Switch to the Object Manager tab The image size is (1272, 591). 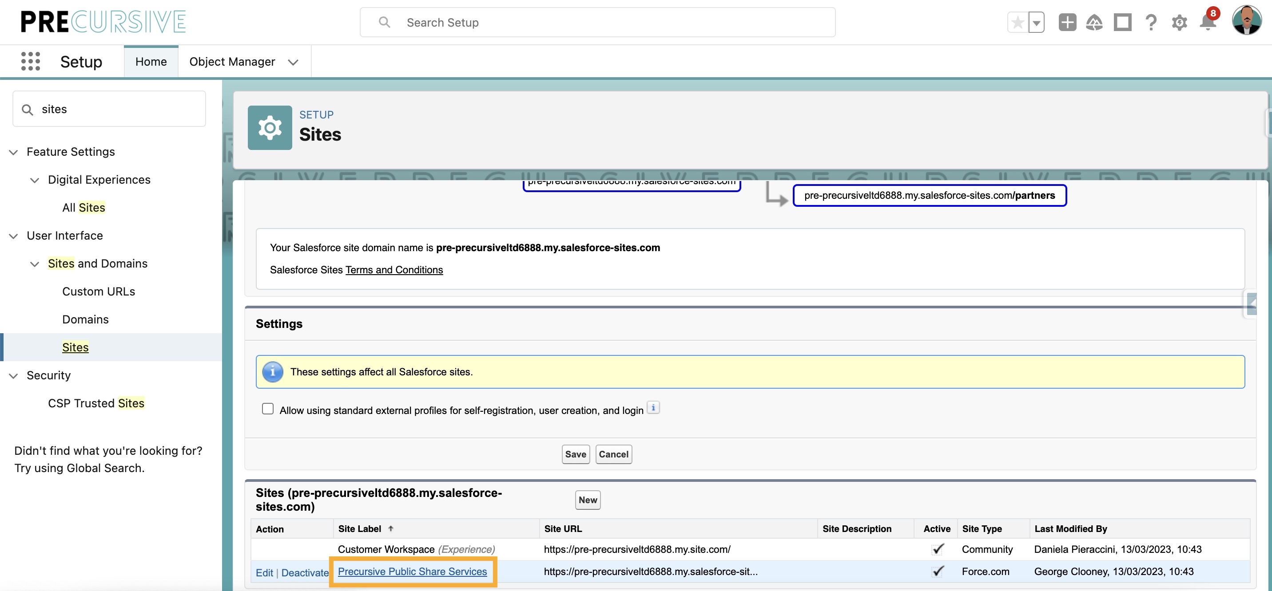[x=232, y=61]
